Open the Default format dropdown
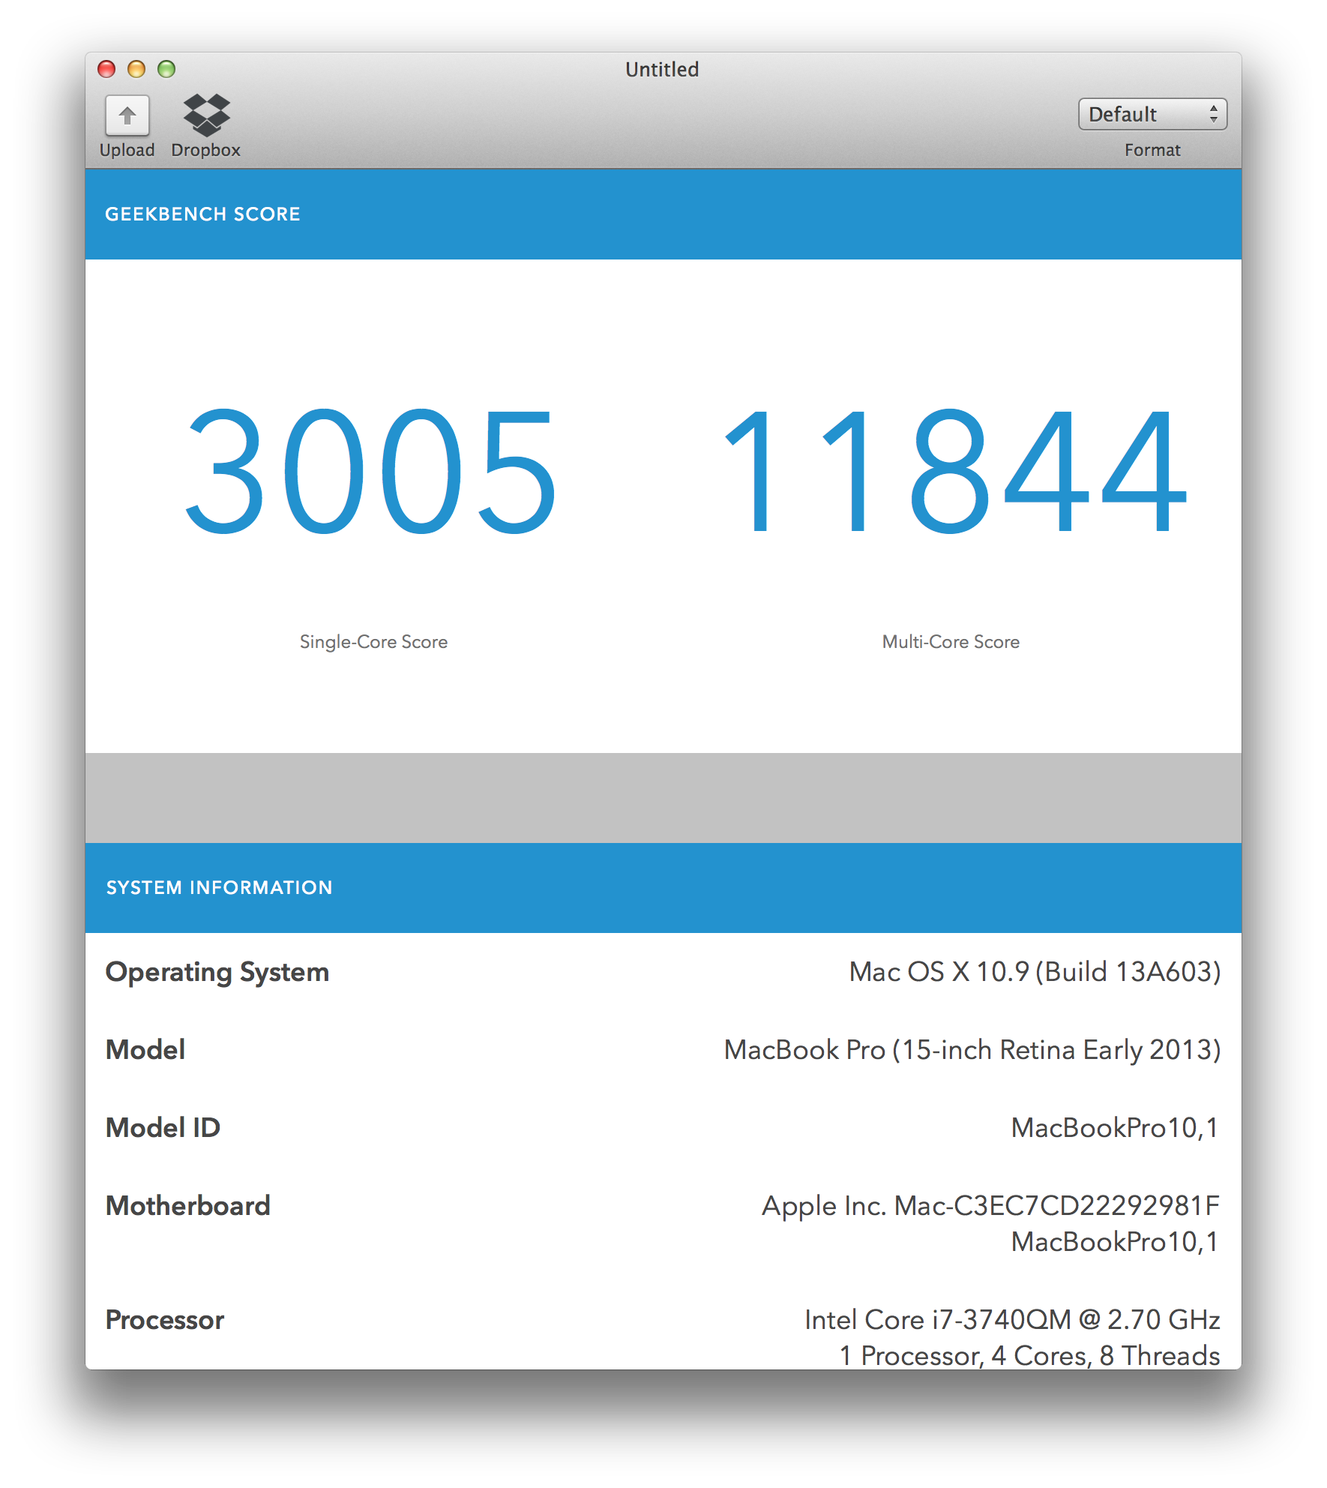Screen dimensions: 1327x1488 (x=1152, y=114)
